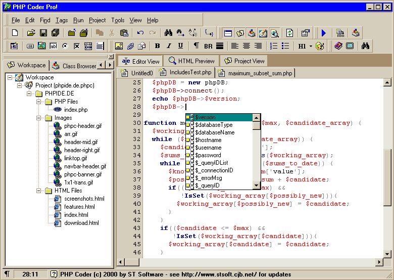Insert a BR line break tag
Image resolution: width=394 pixels, height=280 pixels.
[208, 46]
